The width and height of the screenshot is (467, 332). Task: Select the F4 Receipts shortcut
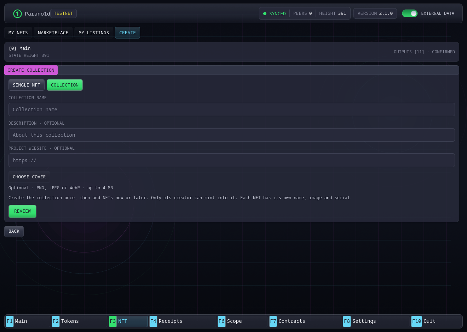153,321
